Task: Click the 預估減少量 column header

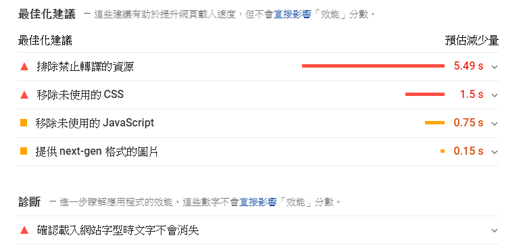Action: click(472, 41)
